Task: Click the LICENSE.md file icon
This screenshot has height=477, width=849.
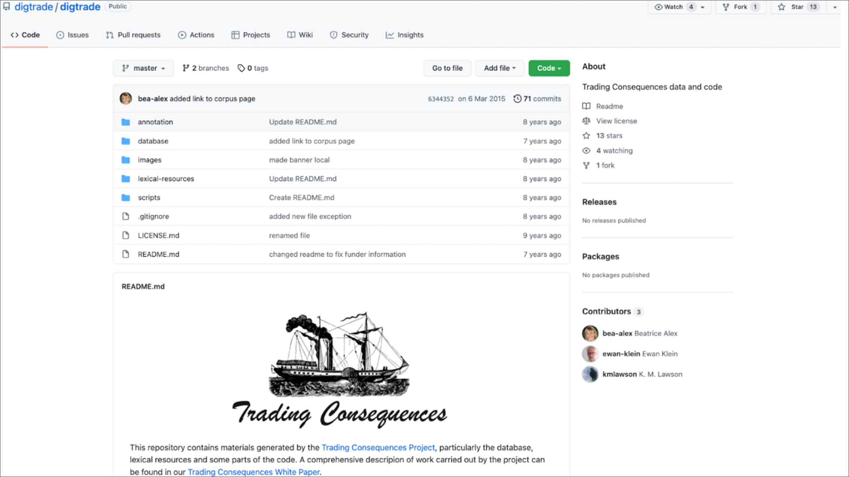Action: tap(126, 235)
